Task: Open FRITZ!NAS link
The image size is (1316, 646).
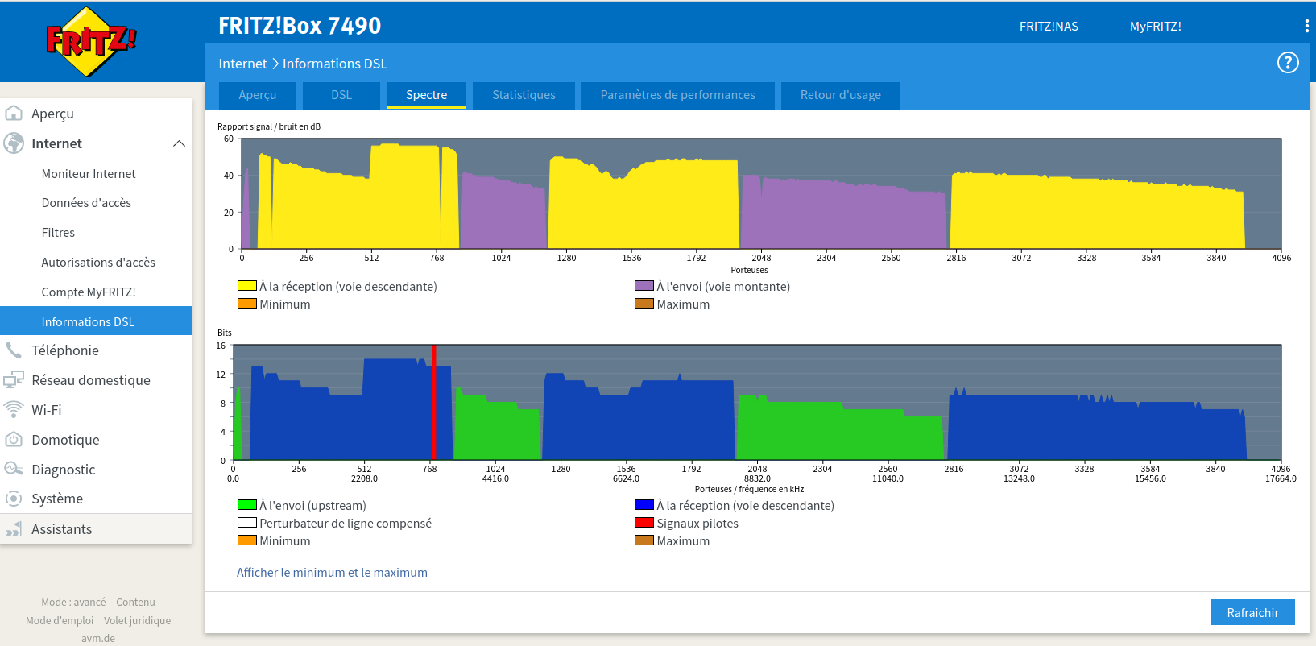Action: pos(1049,26)
